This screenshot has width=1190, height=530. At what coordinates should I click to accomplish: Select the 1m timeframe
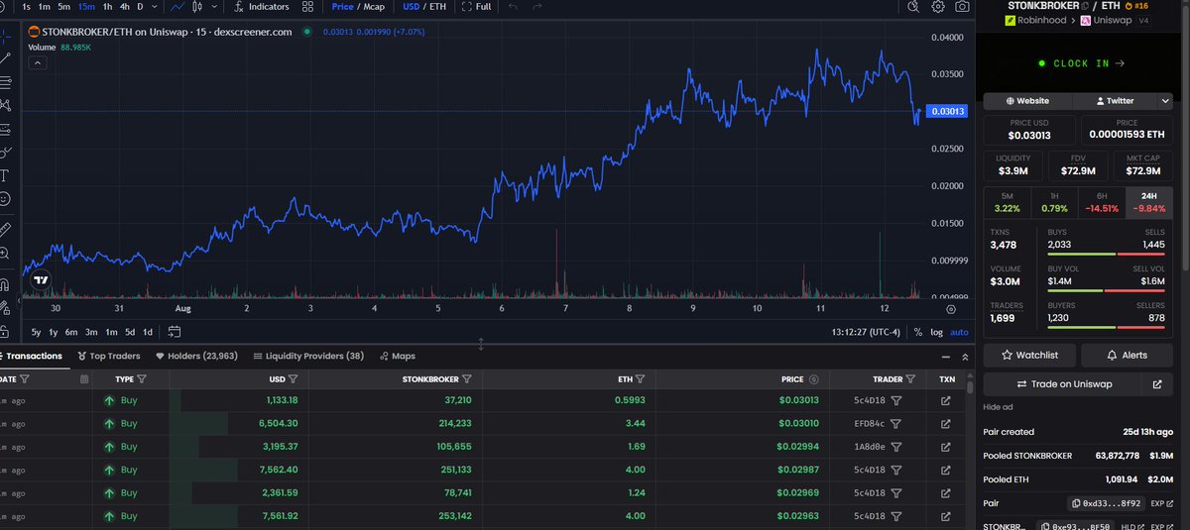(45, 7)
